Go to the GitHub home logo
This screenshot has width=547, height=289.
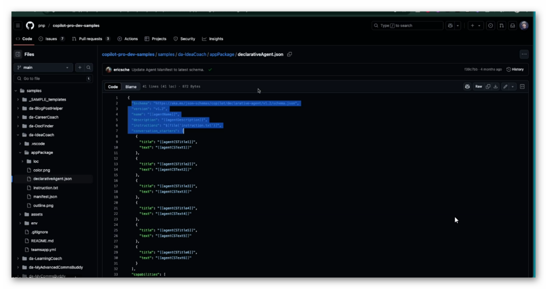coord(30,26)
